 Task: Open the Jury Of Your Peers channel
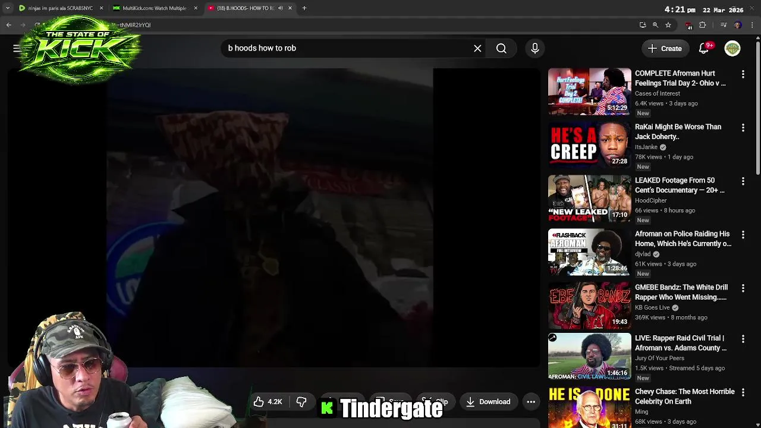[x=659, y=358]
